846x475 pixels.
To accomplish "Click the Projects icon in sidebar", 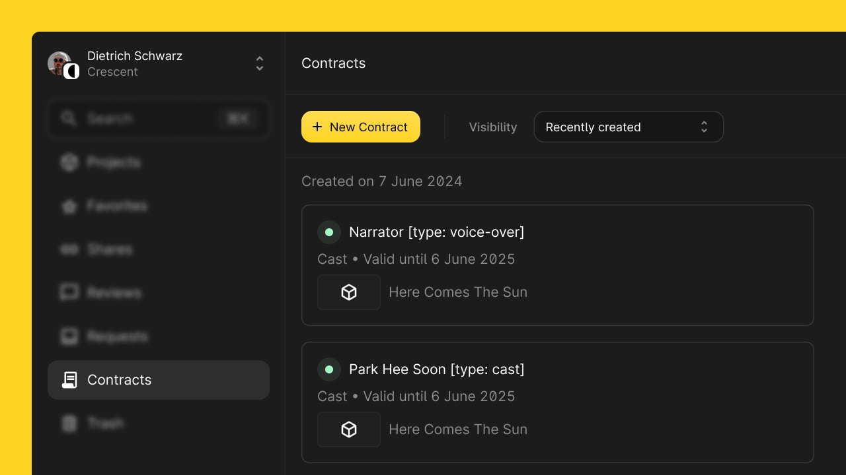I will click(69, 162).
